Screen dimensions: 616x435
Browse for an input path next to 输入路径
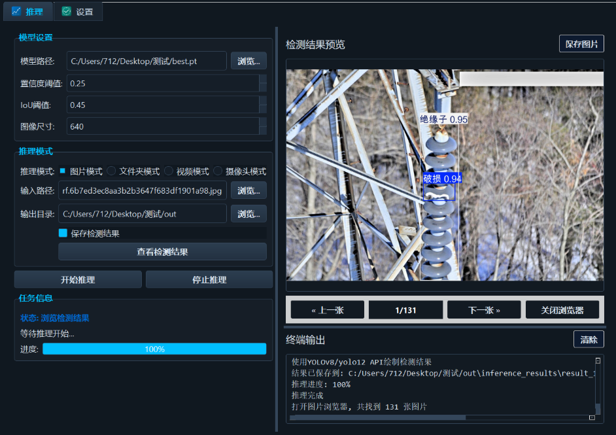248,190
